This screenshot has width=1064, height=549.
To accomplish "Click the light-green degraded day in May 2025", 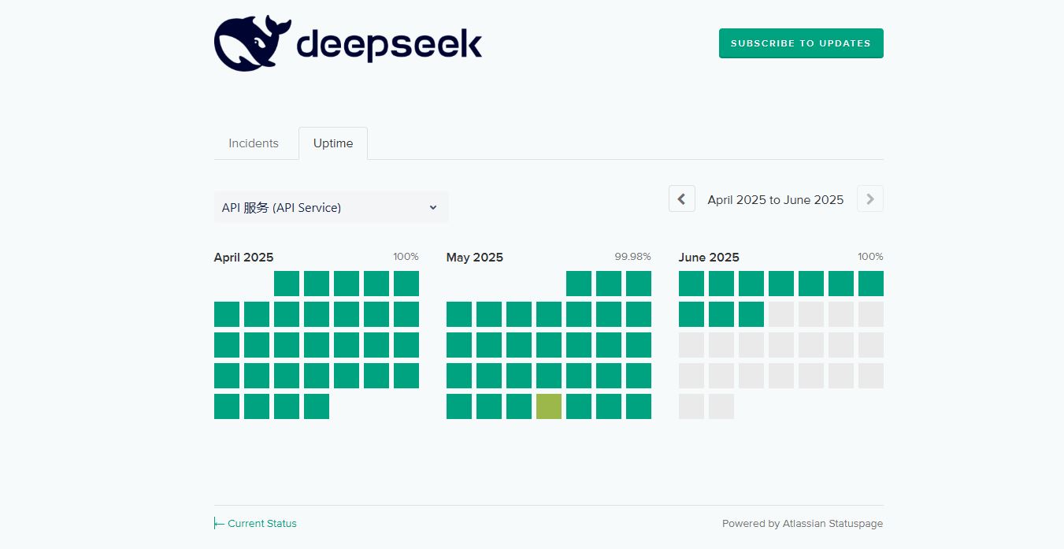I will [x=549, y=406].
